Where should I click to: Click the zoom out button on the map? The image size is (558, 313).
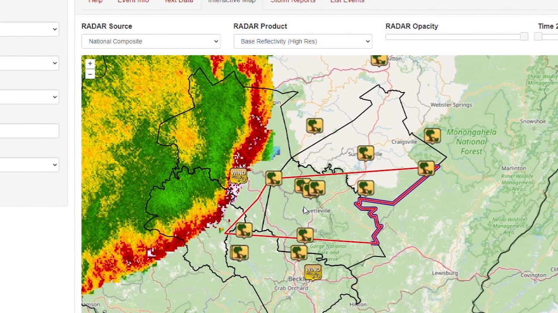coord(90,74)
